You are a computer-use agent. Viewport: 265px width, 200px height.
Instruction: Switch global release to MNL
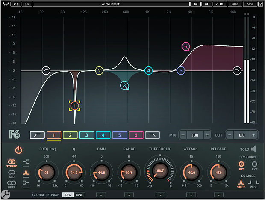[x=79, y=195]
